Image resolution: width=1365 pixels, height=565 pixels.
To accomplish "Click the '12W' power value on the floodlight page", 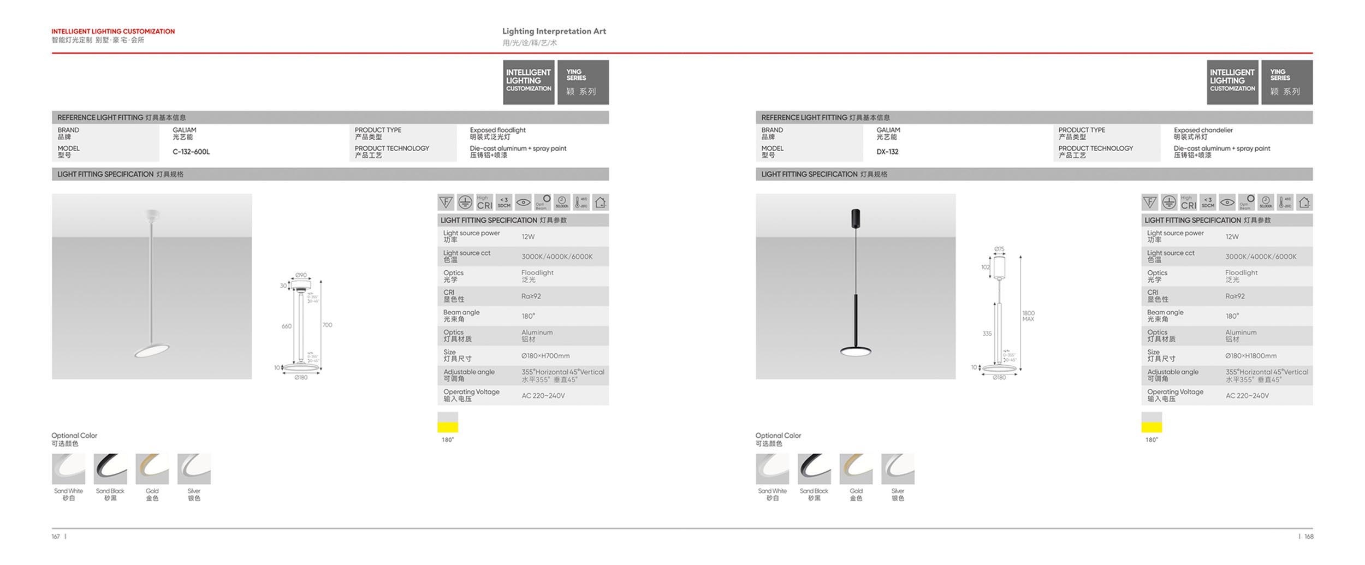I will (528, 237).
